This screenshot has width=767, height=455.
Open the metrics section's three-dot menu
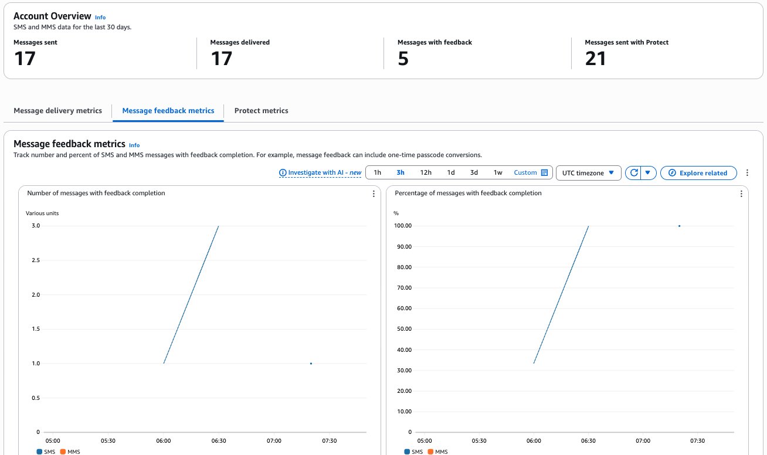(x=747, y=173)
